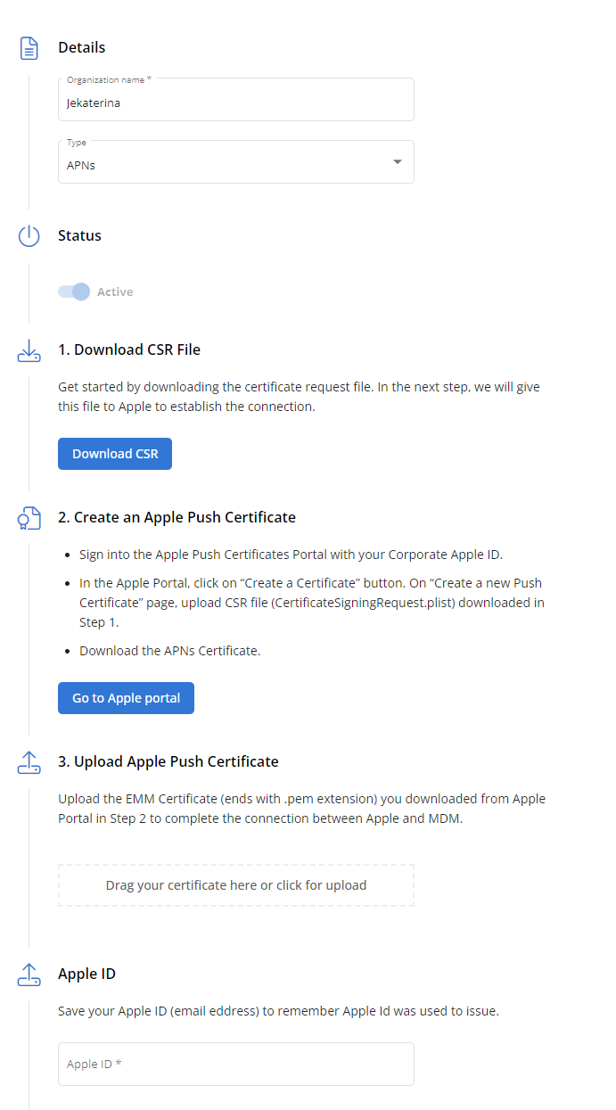Click the certificate drag-and-drop upload area
Screen dimensions: 616x1110
click(x=235, y=885)
